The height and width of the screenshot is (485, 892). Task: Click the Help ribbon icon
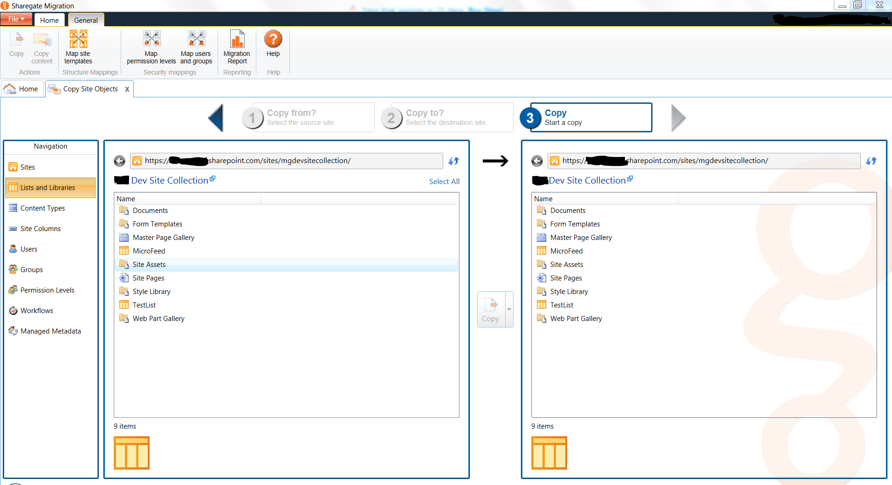click(x=273, y=39)
